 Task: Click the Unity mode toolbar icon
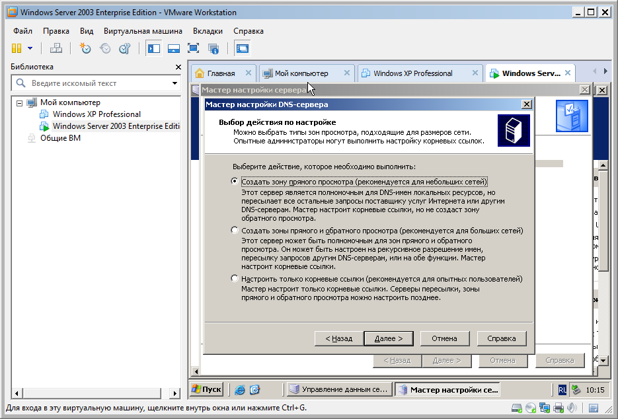[213, 48]
